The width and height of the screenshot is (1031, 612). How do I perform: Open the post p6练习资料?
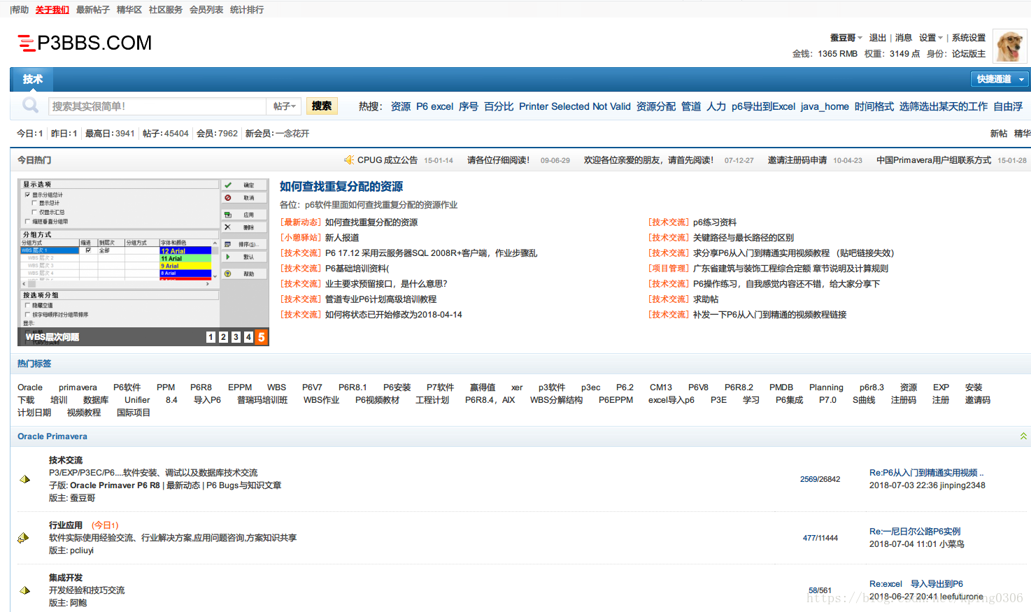pyautogui.click(x=715, y=222)
